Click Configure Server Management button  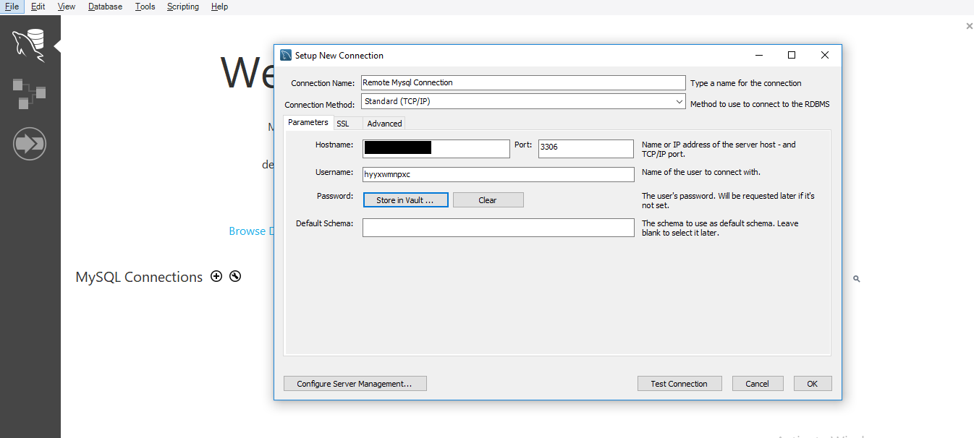[355, 384]
